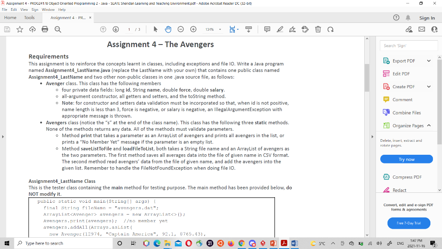Viewport: 442px width, 249px height.
Task: Open Firefox from the taskbar
Action: [x=231, y=243]
